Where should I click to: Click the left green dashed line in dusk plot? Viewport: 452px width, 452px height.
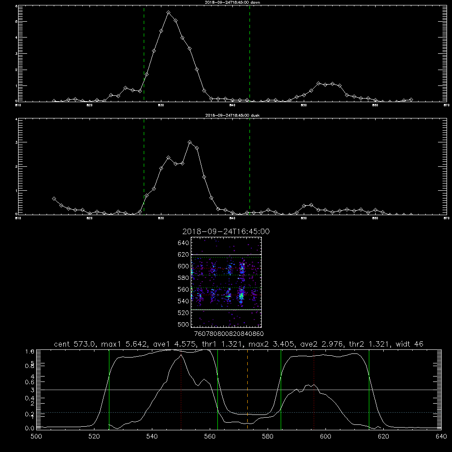144,166
